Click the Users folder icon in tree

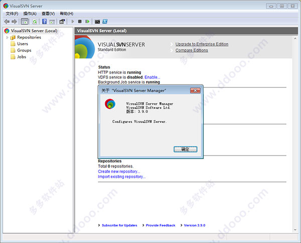click(13, 44)
